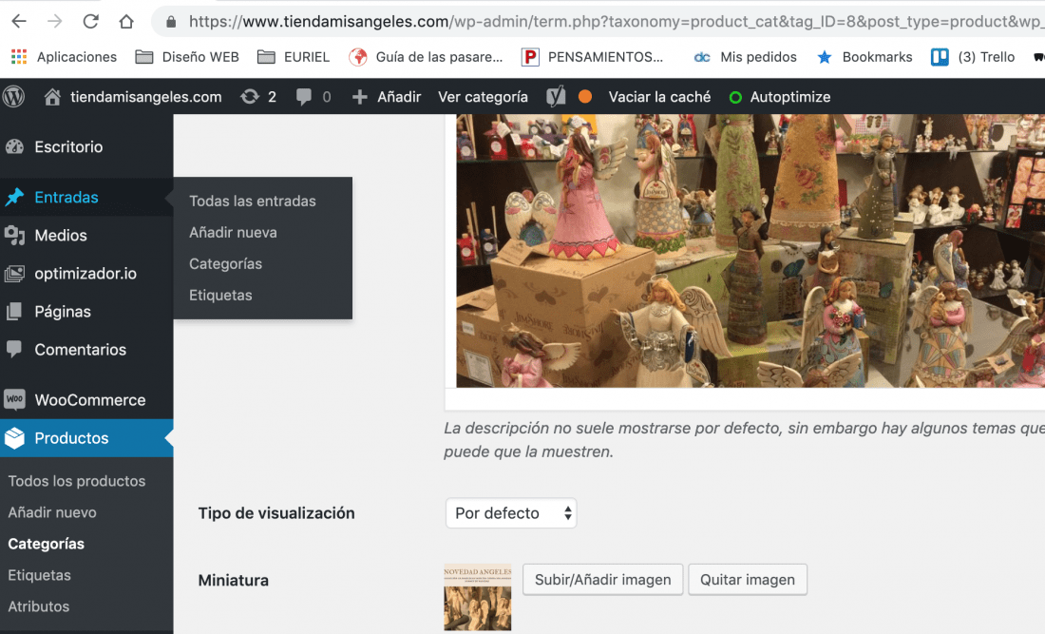This screenshot has width=1045, height=634.
Task: Click the Autoptimize green circle icon
Action: pos(735,97)
